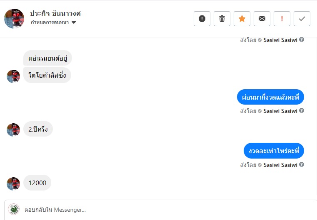Screen dimensions: 317x220
Task: Delete conversation using the trash icon
Action: pyautogui.click(x=222, y=19)
